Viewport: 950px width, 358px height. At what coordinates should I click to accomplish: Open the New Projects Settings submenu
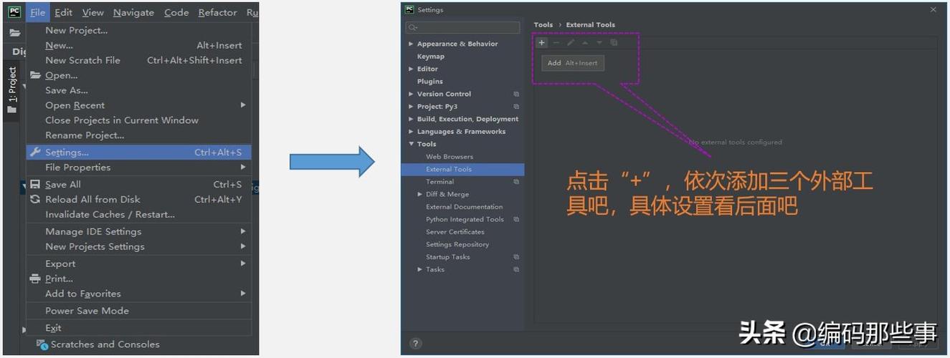pyautogui.click(x=139, y=246)
